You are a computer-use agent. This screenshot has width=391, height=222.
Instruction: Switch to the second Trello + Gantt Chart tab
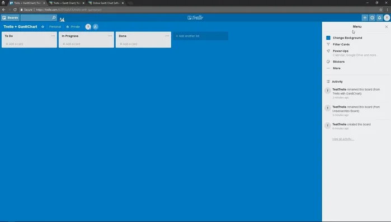(67, 3)
